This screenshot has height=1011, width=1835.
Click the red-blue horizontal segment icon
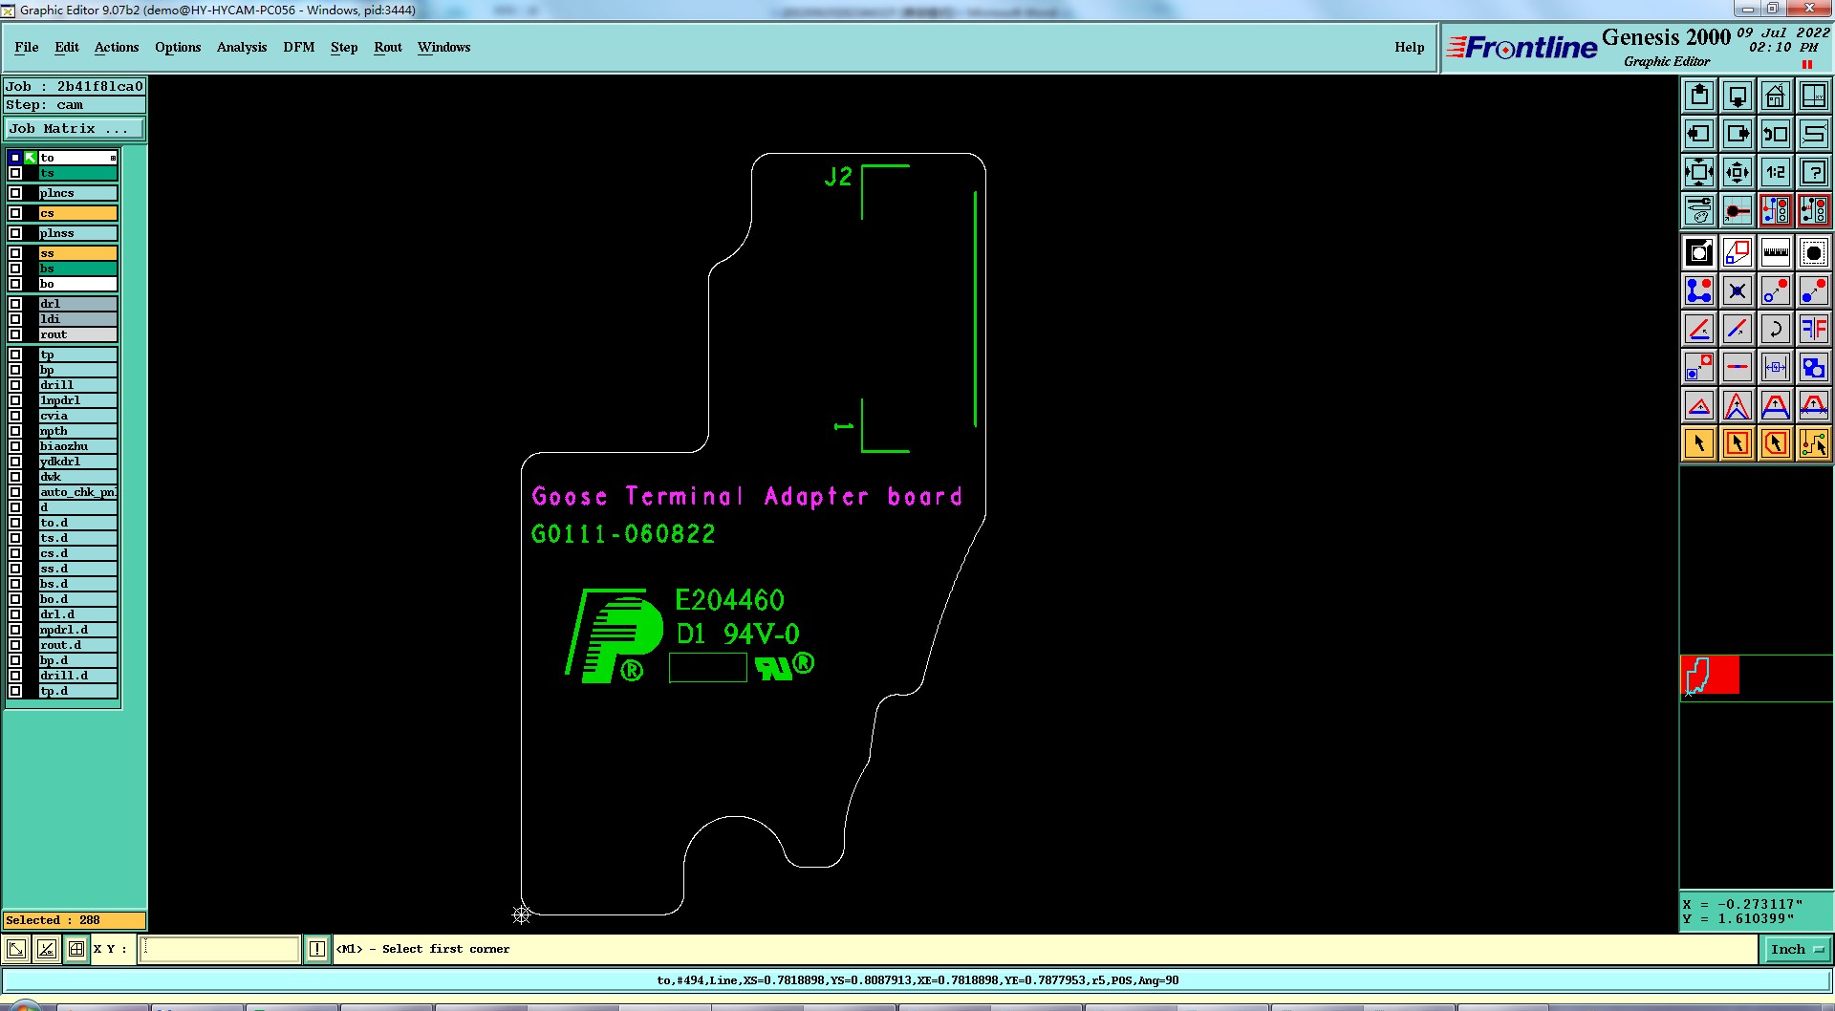pos(1738,367)
